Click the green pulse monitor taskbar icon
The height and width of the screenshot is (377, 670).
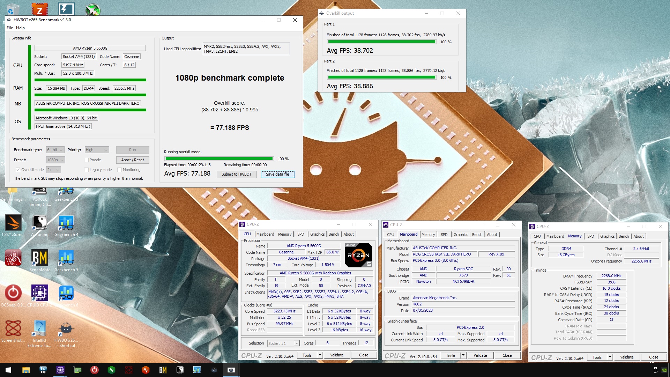coord(111,370)
